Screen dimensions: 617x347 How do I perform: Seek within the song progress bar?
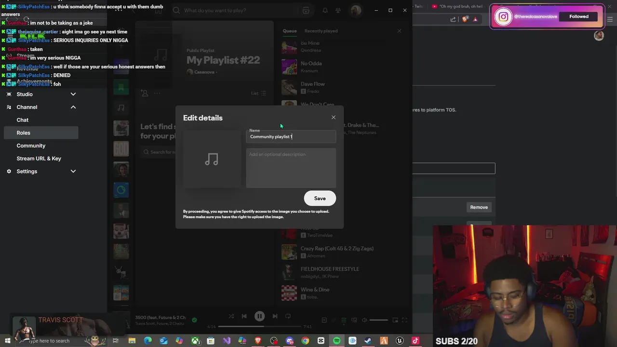click(259, 327)
